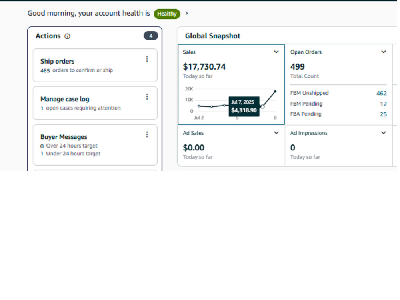Viewport: 400px width, 300px height.
Task: Open Manage case log card title
Action: pyautogui.click(x=65, y=99)
